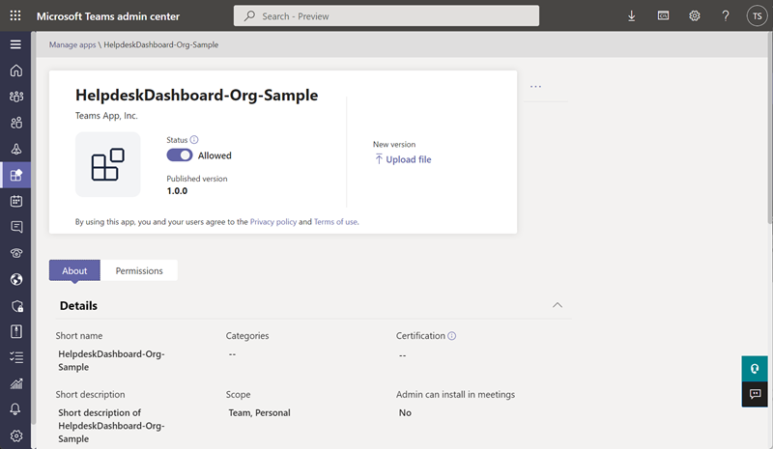Viewport: 773px width, 449px height.
Task: Click the Certification info icon
Action: 451,336
